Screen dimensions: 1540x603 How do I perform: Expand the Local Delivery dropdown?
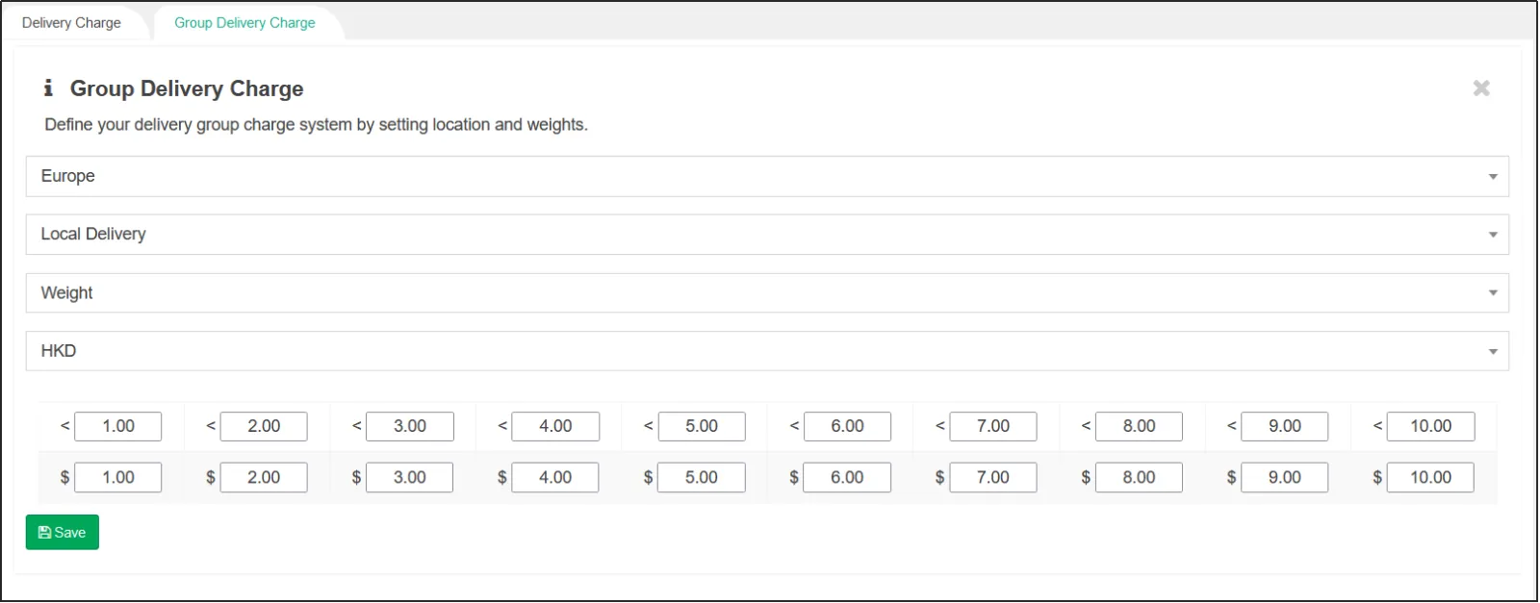pyautogui.click(x=766, y=235)
